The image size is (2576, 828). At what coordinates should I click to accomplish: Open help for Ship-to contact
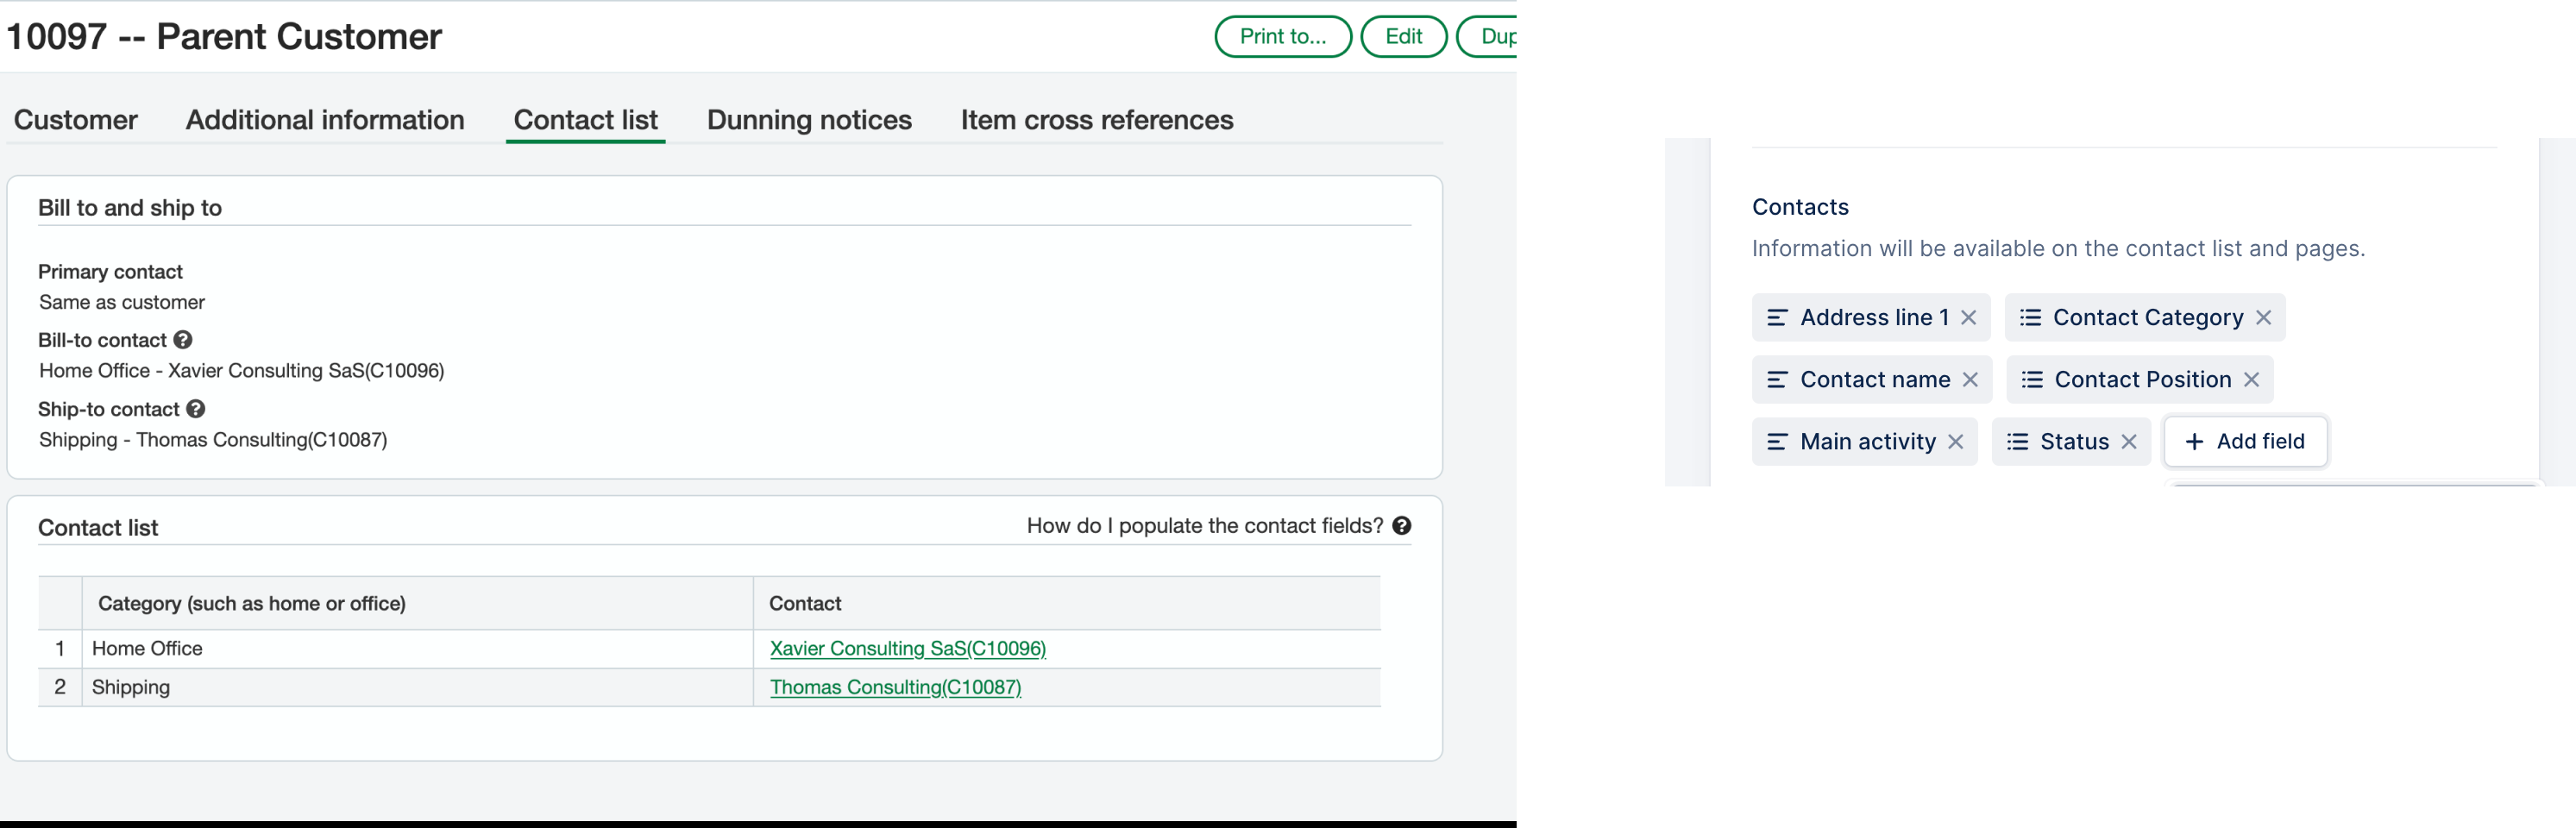coord(195,409)
